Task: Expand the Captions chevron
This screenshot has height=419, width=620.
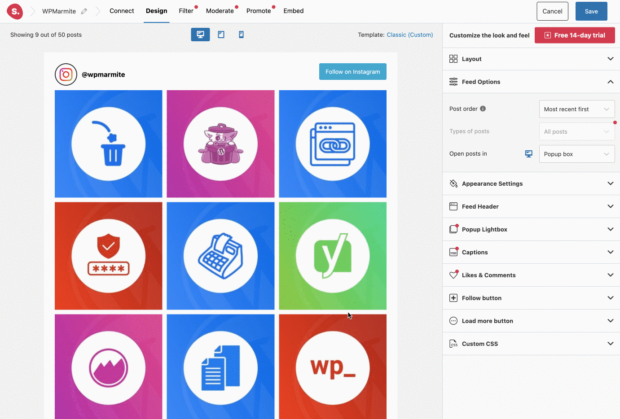Action: (611, 252)
